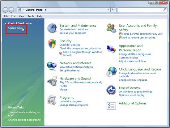The image size is (170, 128).
Task: Click Turn automatic updating on or off
Action: pos(24,114)
